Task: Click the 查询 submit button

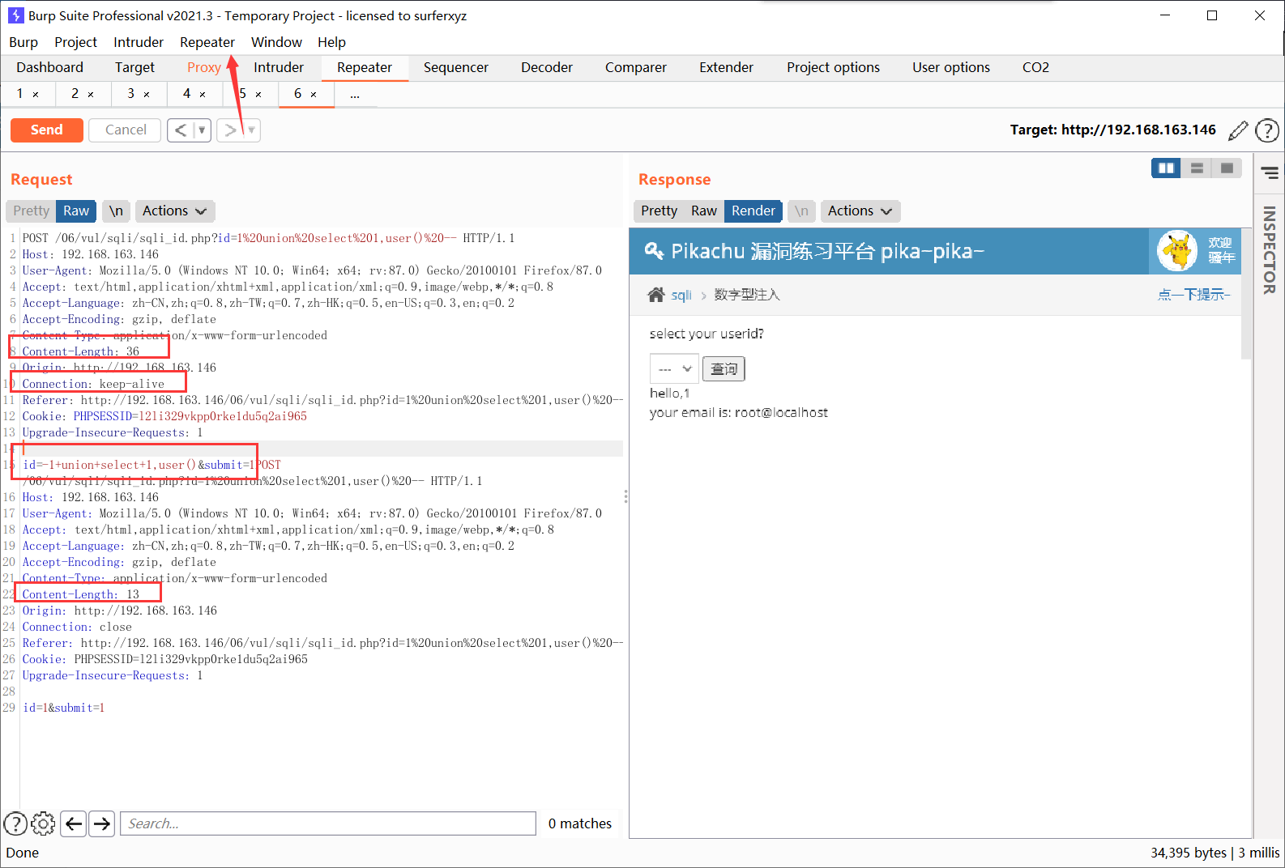Action: 724,369
